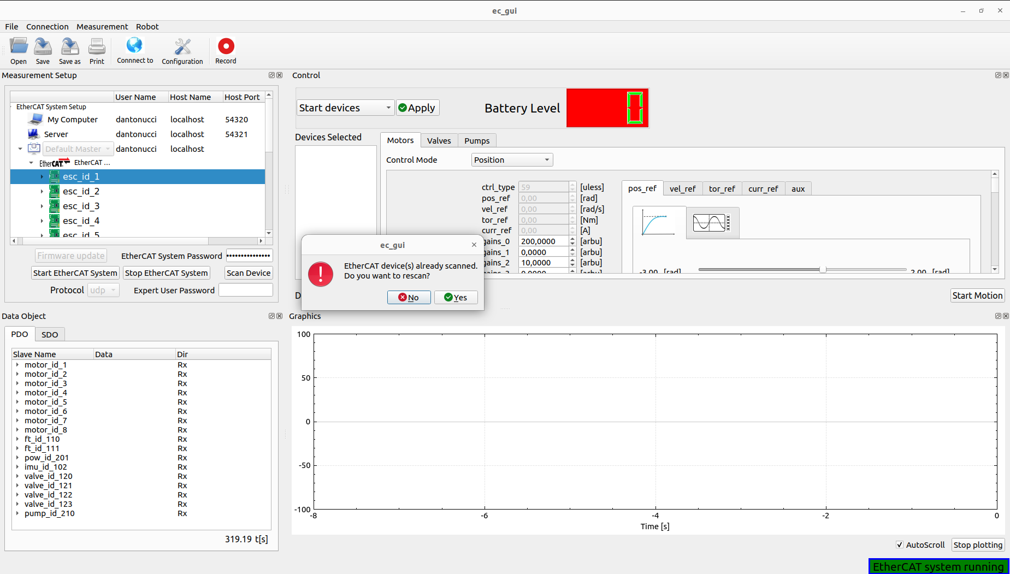Click the Apply button
This screenshot has width=1010, height=574.
coord(417,108)
